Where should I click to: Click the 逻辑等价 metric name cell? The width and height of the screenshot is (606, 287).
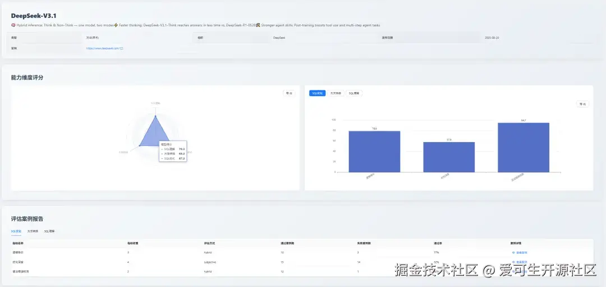tap(18, 253)
